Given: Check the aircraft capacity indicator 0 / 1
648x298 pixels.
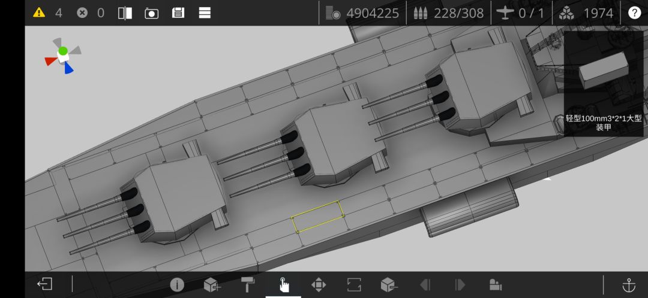Looking at the screenshot, I should [521, 13].
